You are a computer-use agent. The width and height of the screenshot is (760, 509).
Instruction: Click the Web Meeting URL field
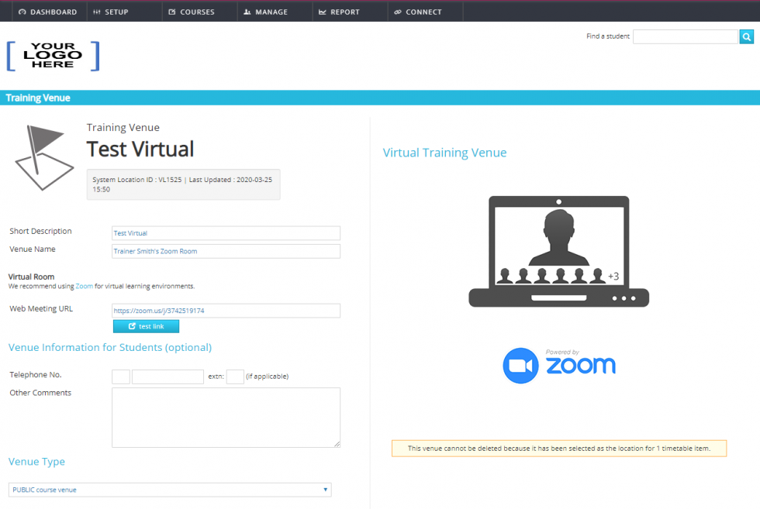tap(226, 310)
